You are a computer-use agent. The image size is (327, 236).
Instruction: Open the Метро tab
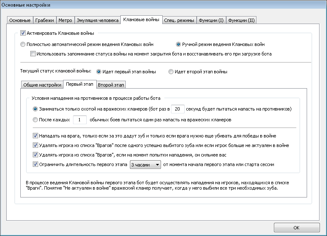65,20
